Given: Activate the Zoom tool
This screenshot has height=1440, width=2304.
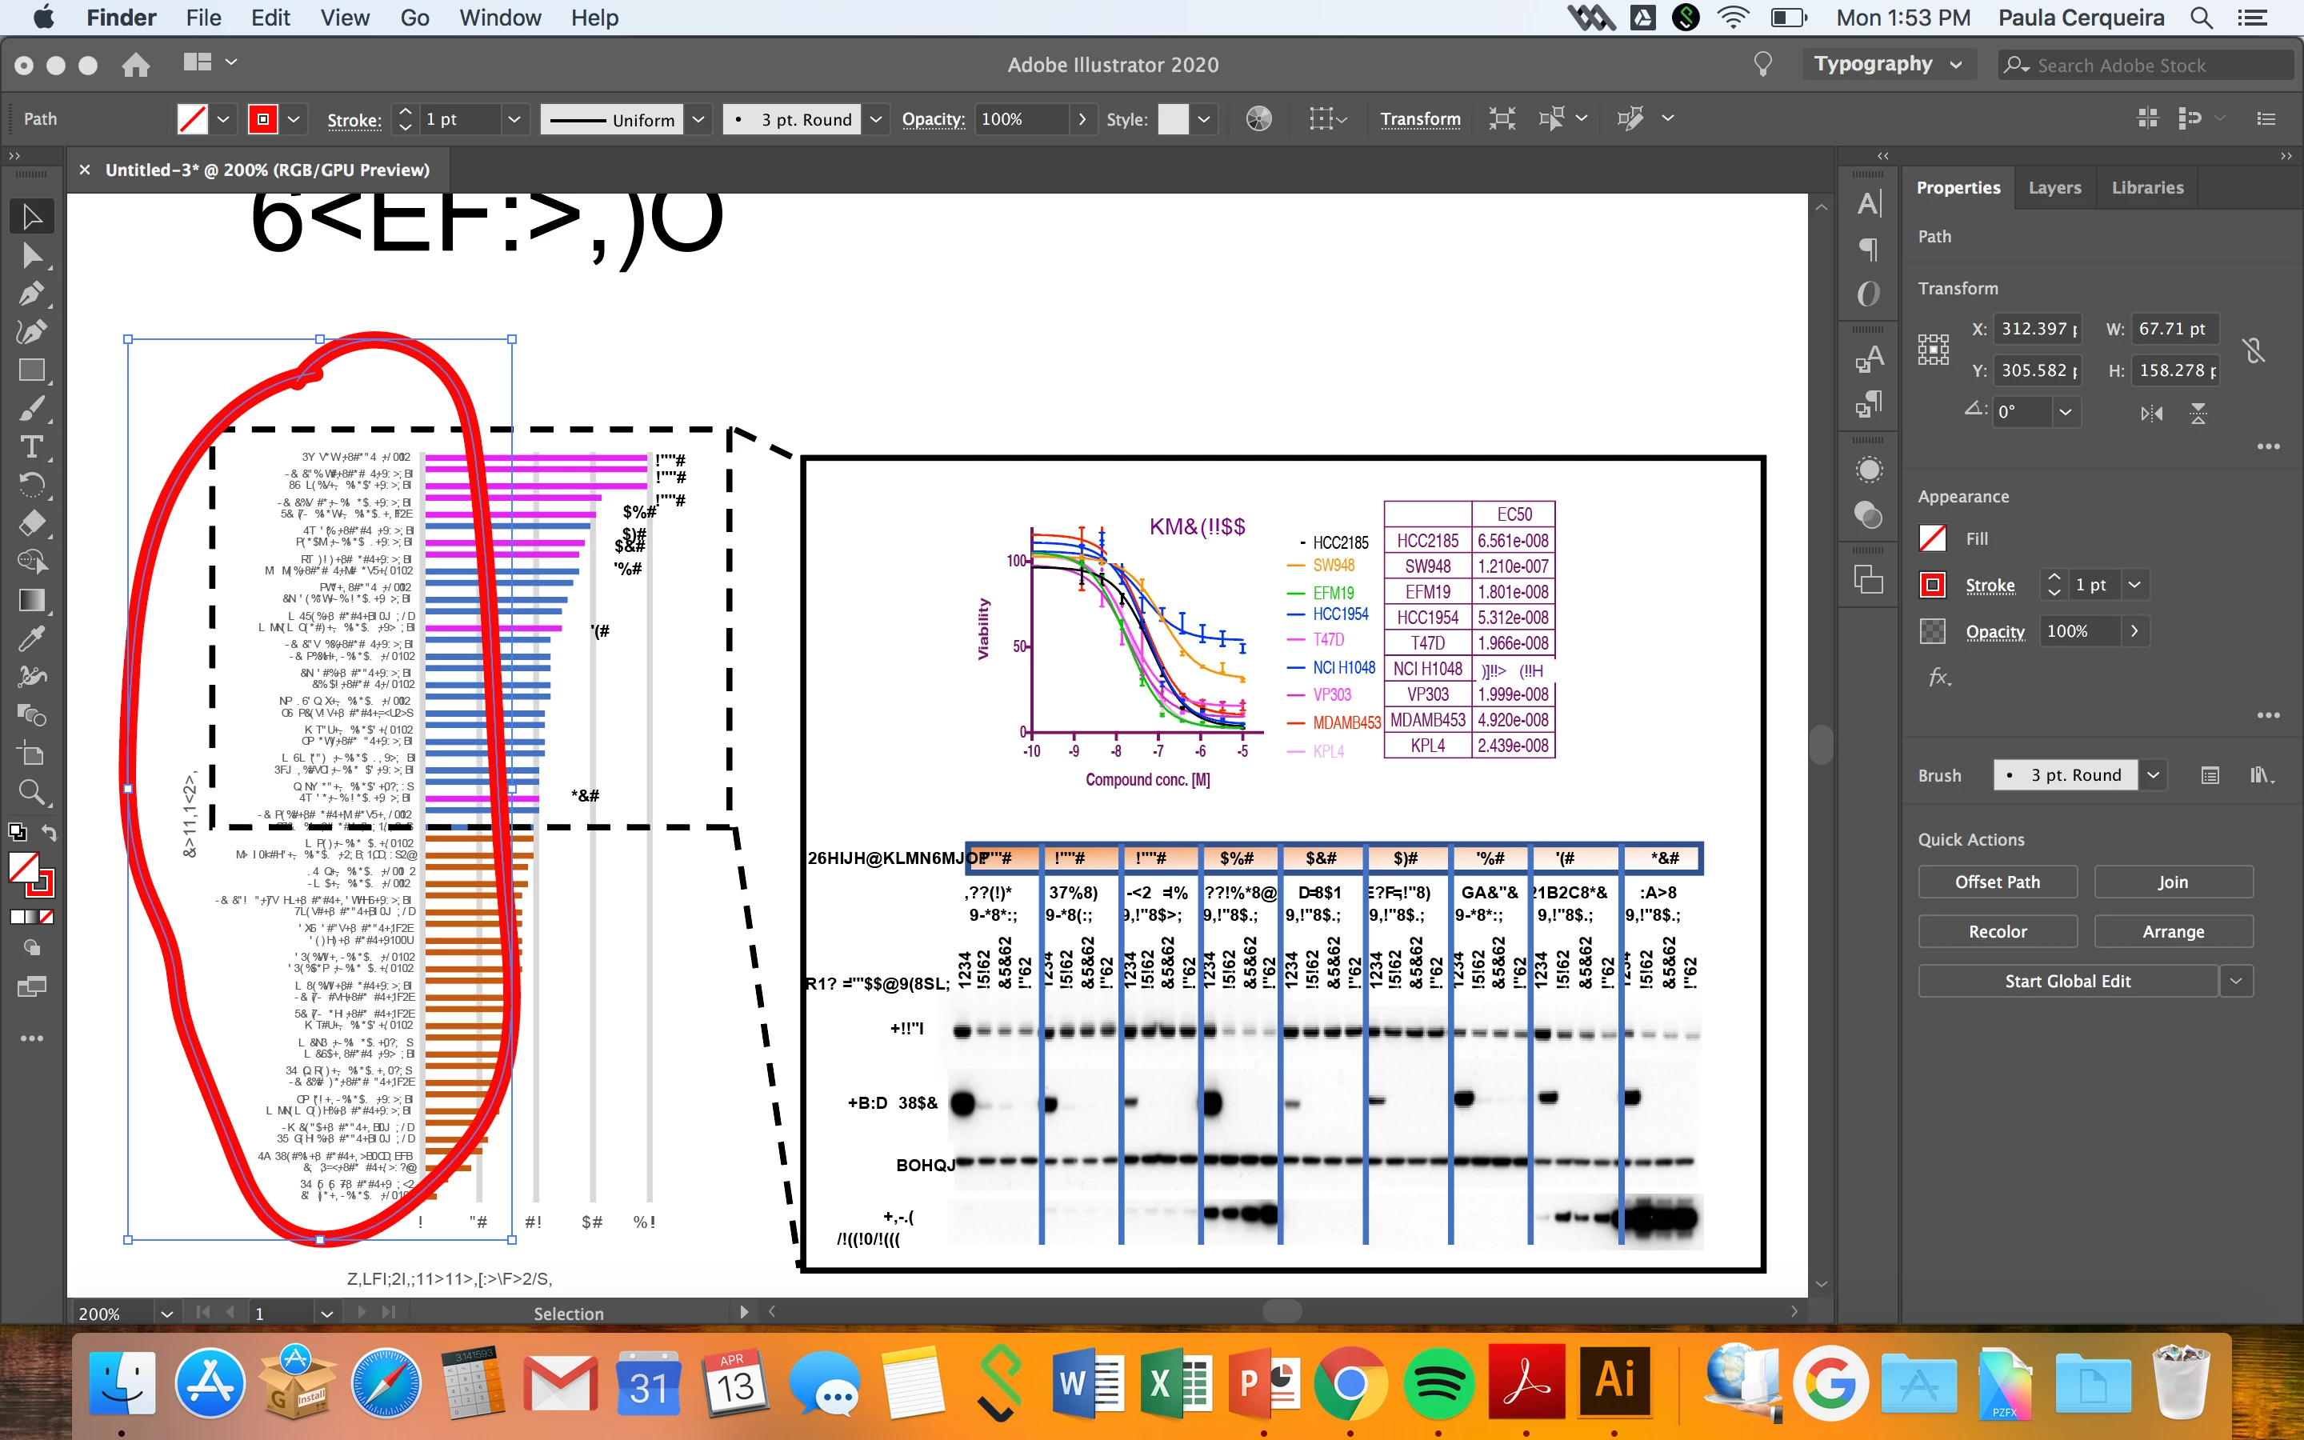Looking at the screenshot, I should [x=31, y=791].
